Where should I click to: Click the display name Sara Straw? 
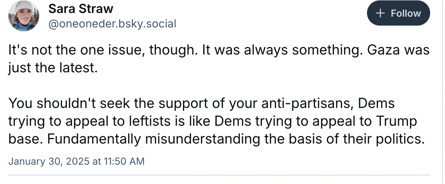point(81,8)
